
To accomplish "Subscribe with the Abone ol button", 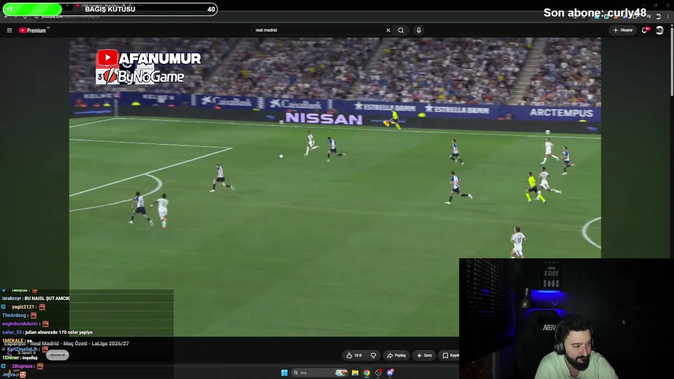I will 57,355.
